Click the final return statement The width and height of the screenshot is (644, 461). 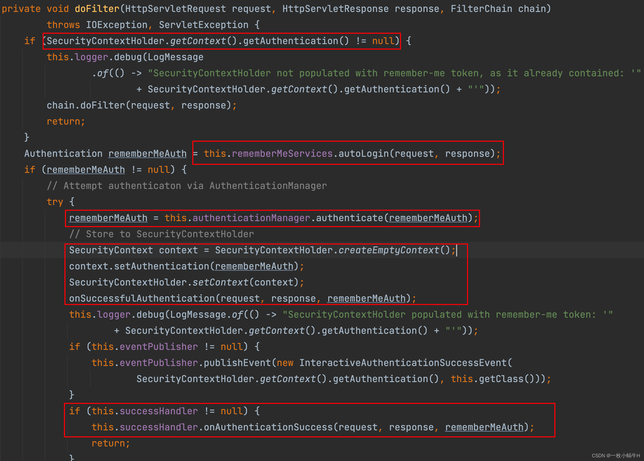click(111, 443)
